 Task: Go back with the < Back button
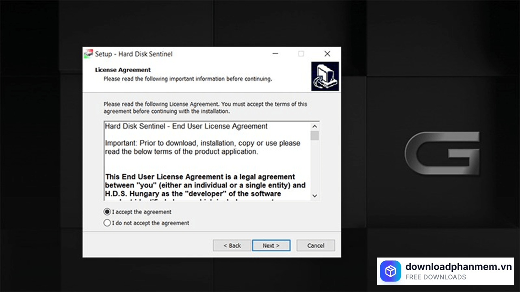[x=232, y=245]
